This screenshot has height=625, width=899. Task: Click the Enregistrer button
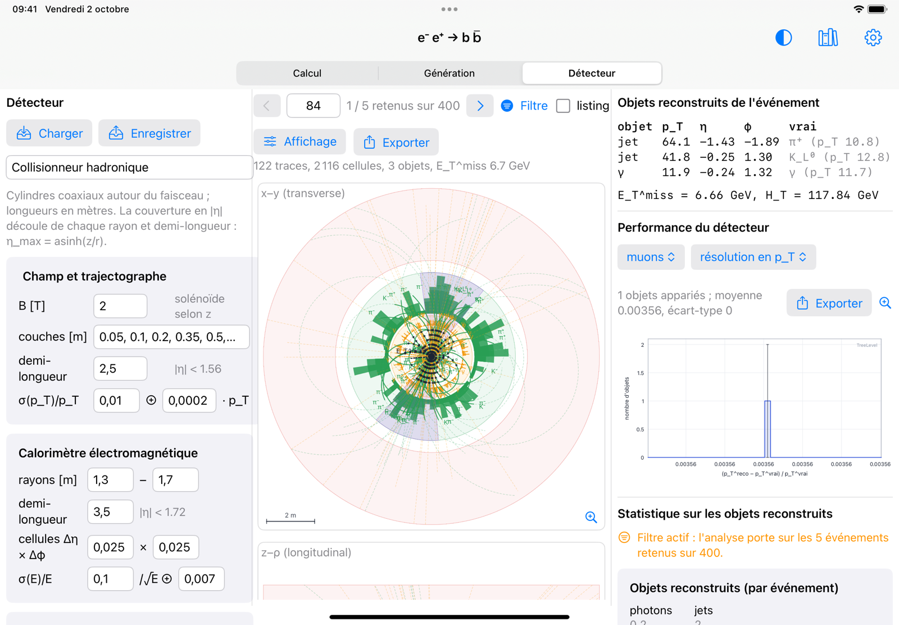pos(149,133)
